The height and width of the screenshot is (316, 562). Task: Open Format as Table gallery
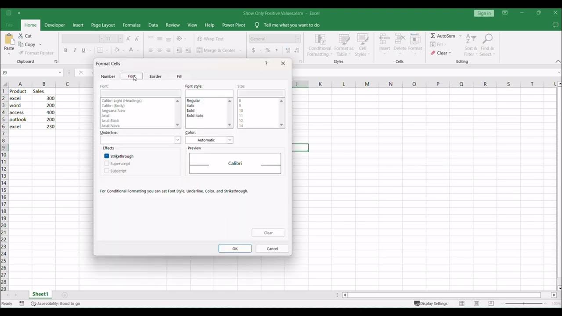coord(343,46)
